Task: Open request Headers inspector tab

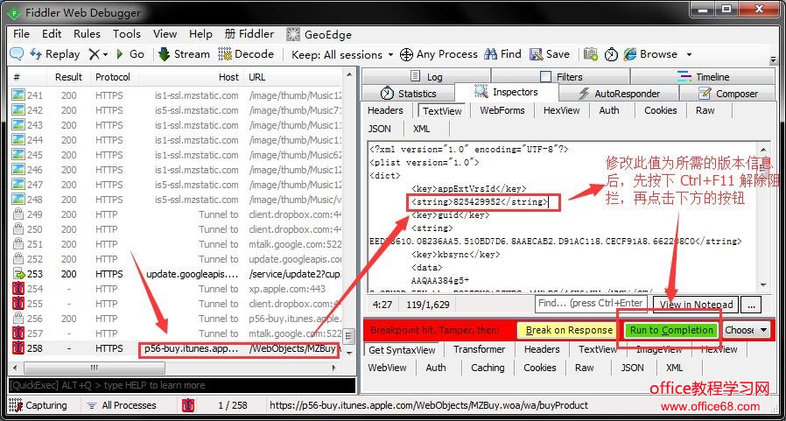Action: pos(385,110)
